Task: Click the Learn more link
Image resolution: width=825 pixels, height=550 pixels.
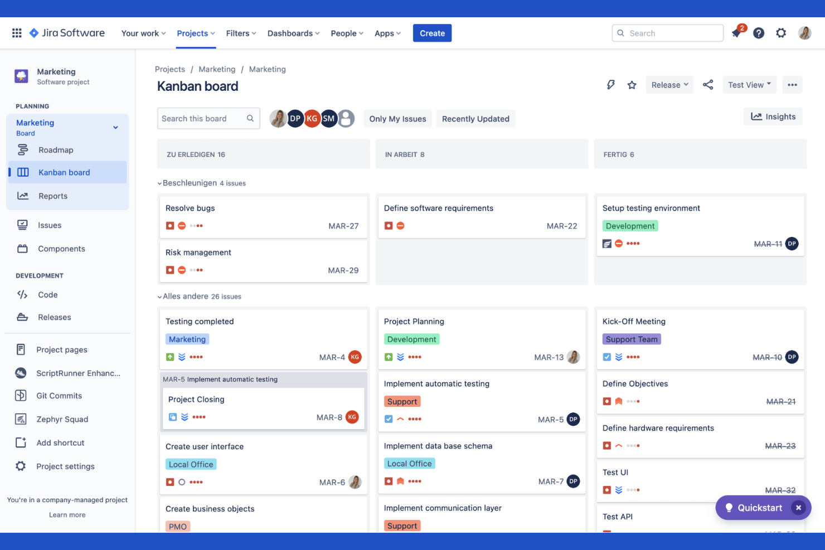Action: click(67, 514)
